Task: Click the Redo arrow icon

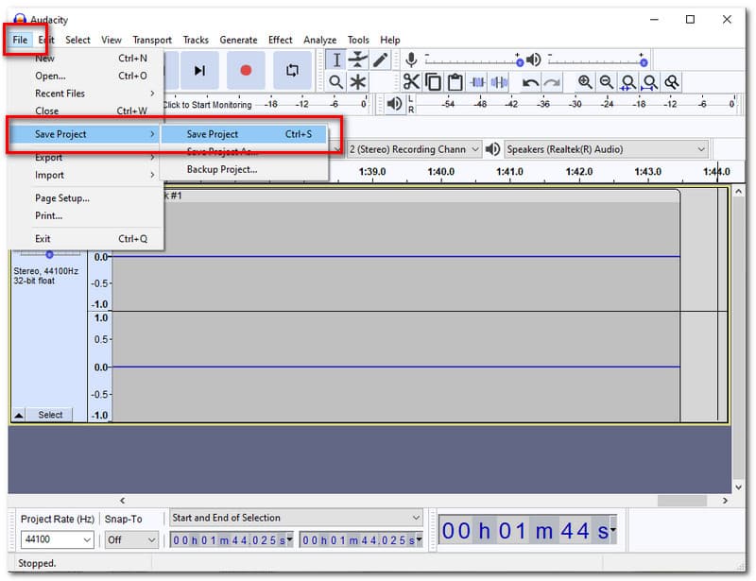Action: click(x=552, y=83)
